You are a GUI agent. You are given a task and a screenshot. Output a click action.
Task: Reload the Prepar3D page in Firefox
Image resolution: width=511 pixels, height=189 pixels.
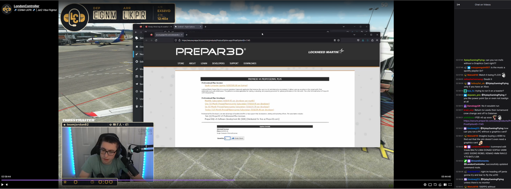(156, 40)
